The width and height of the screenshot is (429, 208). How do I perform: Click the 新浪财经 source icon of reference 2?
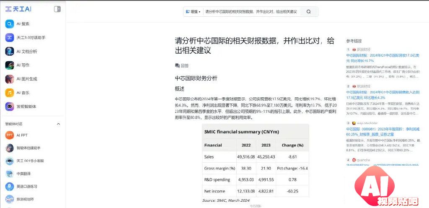tap(354, 86)
